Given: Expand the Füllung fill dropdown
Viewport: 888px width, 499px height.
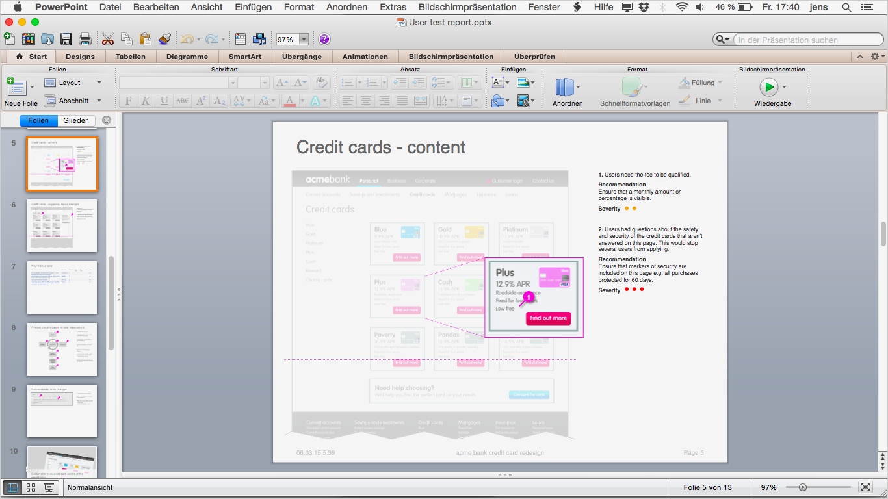Looking at the screenshot, I should pos(722,83).
